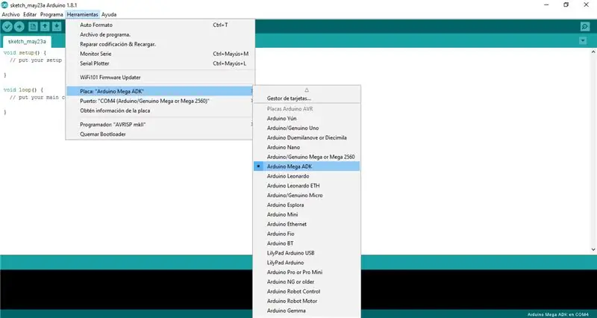The width and height of the screenshot is (597, 318).
Task: Select the Arduino Leonardo board, not ETH
Action: coord(307,176)
